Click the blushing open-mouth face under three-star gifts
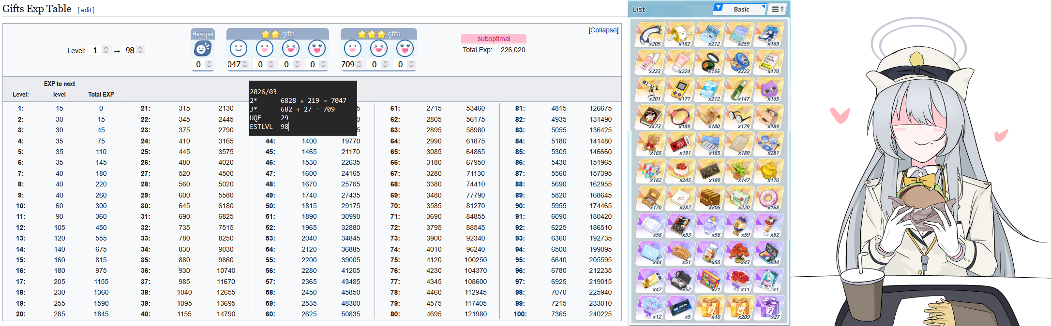The width and height of the screenshot is (1051, 326). [x=352, y=49]
